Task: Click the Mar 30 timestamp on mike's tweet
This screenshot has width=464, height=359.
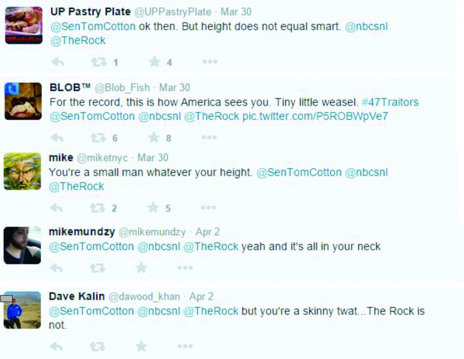Action: 153,158
